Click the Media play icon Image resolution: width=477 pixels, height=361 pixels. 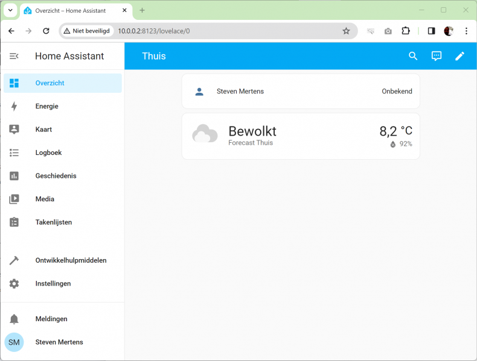pos(14,199)
